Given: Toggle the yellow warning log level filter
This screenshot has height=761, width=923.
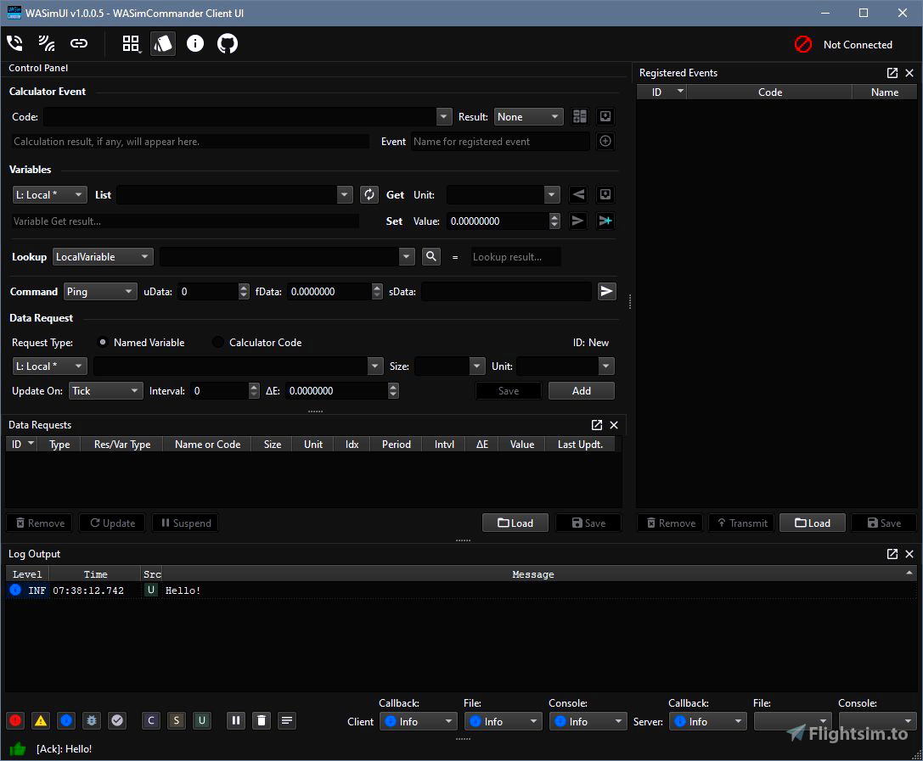Looking at the screenshot, I should coord(41,720).
